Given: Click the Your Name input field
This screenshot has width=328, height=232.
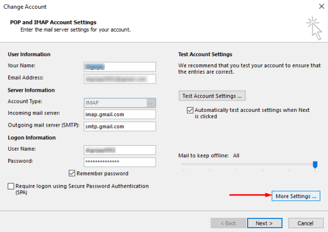Looking at the screenshot, I should [120, 67].
